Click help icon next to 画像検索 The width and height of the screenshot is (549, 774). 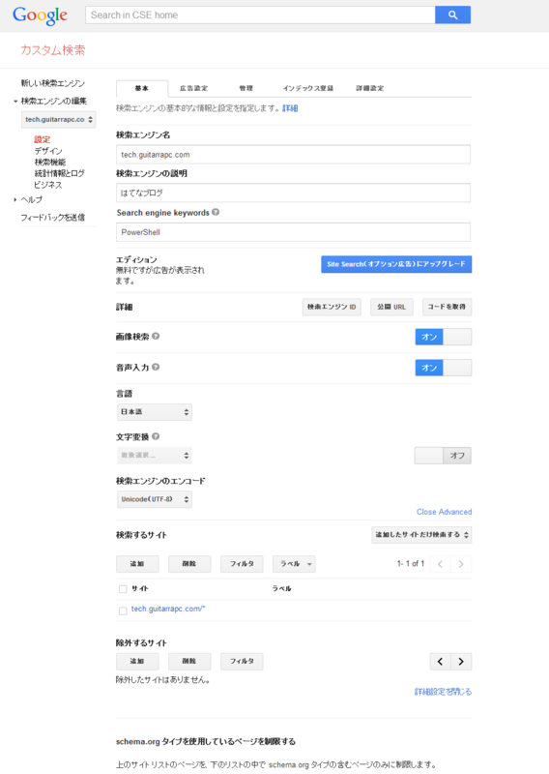[156, 336]
